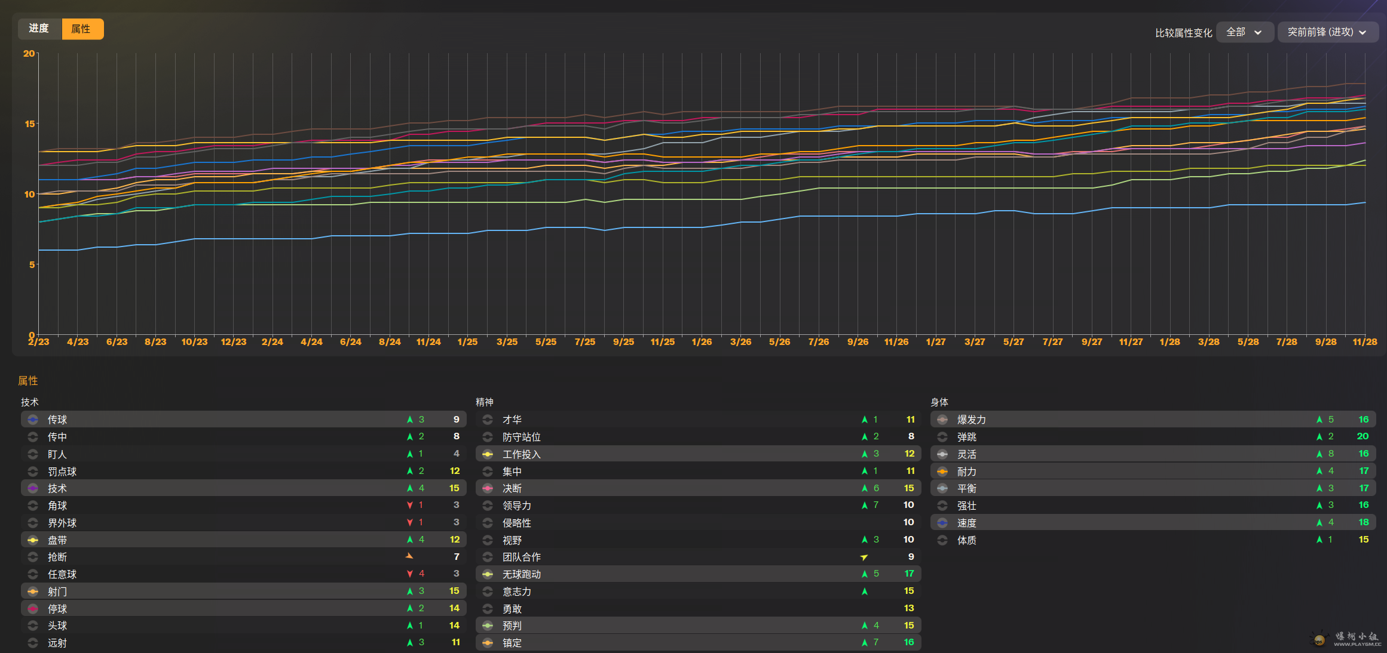This screenshot has height=653, width=1387.
Task: Click the 团队合作 yellow trend arrow
Action: tap(864, 557)
